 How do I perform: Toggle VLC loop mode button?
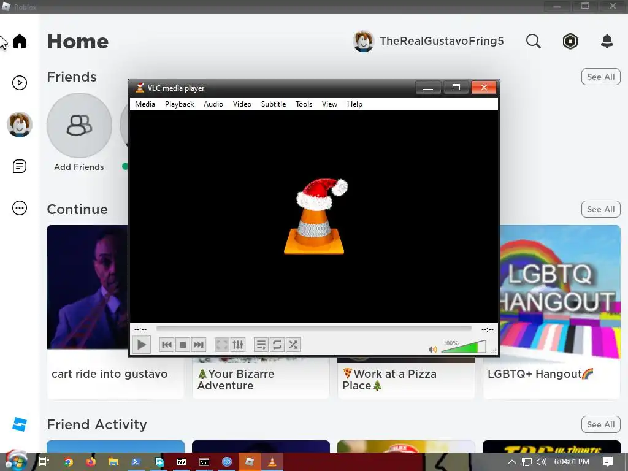277,345
